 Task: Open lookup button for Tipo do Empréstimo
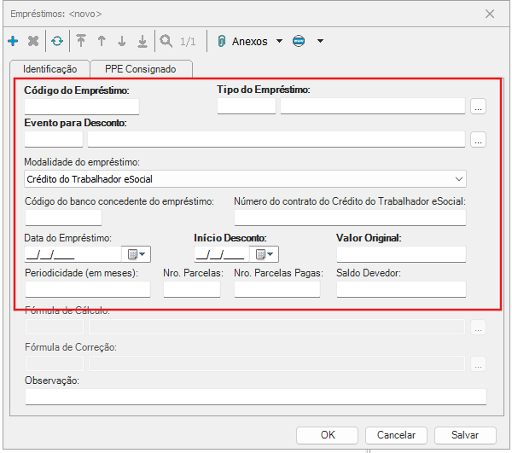(478, 107)
